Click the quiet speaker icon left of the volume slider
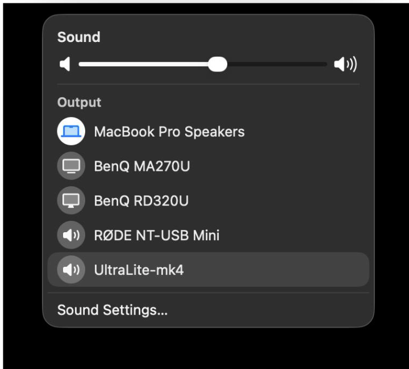This screenshot has width=409, height=369. (x=65, y=65)
